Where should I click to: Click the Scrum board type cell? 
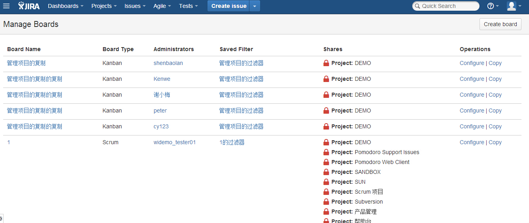pyautogui.click(x=110, y=142)
